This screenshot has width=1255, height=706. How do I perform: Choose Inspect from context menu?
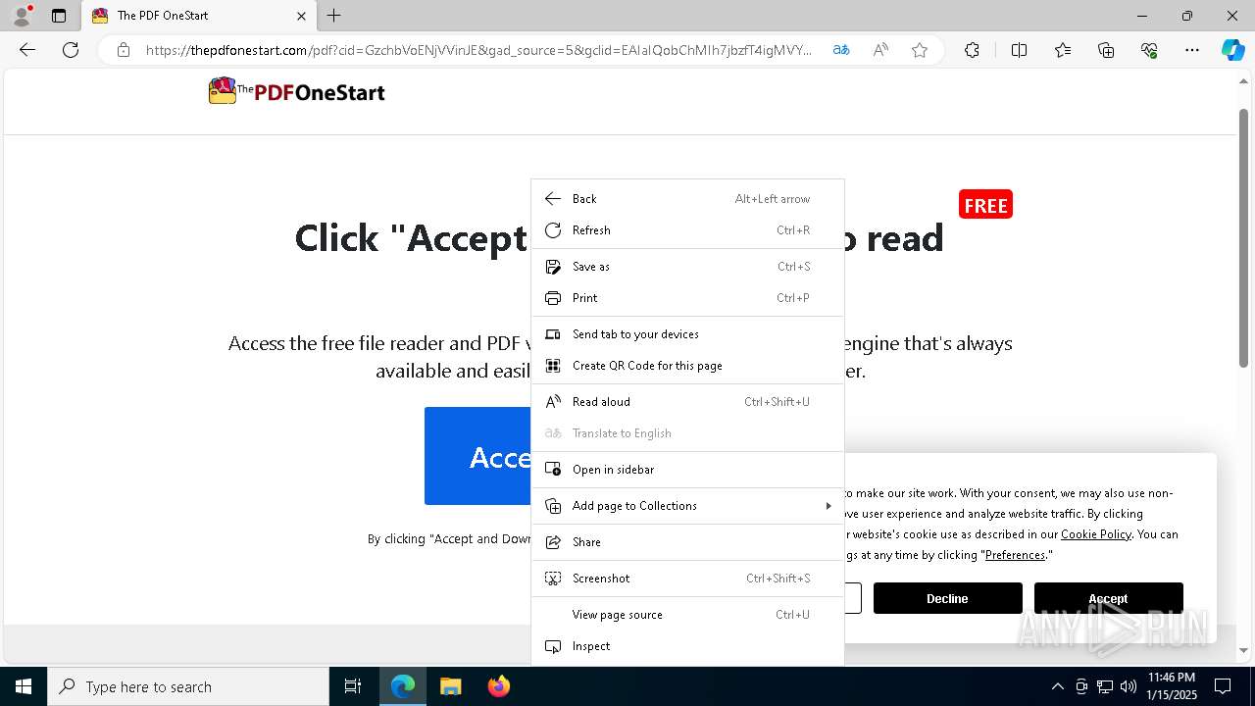pyautogui.click(x=687, y=646)
